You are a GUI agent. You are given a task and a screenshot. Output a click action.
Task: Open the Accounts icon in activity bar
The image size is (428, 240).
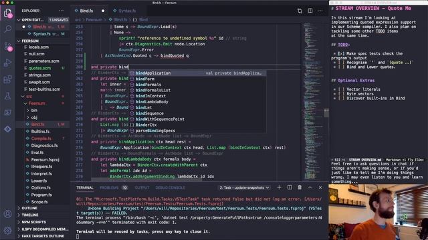pyautogui.click(x=7, y=214)
